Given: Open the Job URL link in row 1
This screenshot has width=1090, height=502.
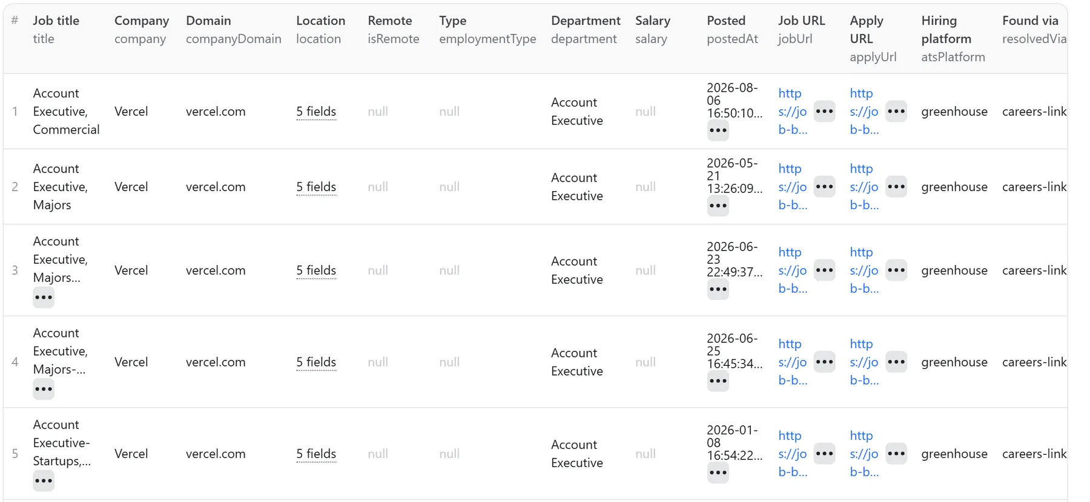Looking at the screenshot, I should (x=793, y=111).
